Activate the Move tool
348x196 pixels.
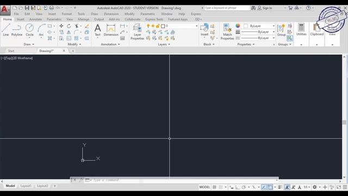[x=61, y=26]
